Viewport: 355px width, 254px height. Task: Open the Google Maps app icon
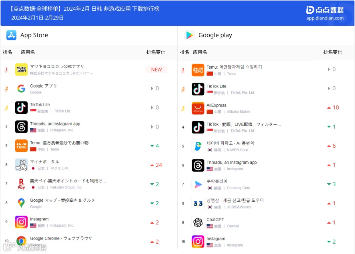pos(21,203)
